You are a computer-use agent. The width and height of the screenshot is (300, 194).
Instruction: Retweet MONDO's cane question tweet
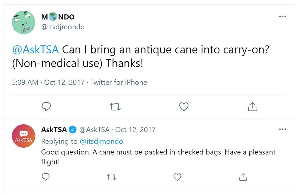115,107
